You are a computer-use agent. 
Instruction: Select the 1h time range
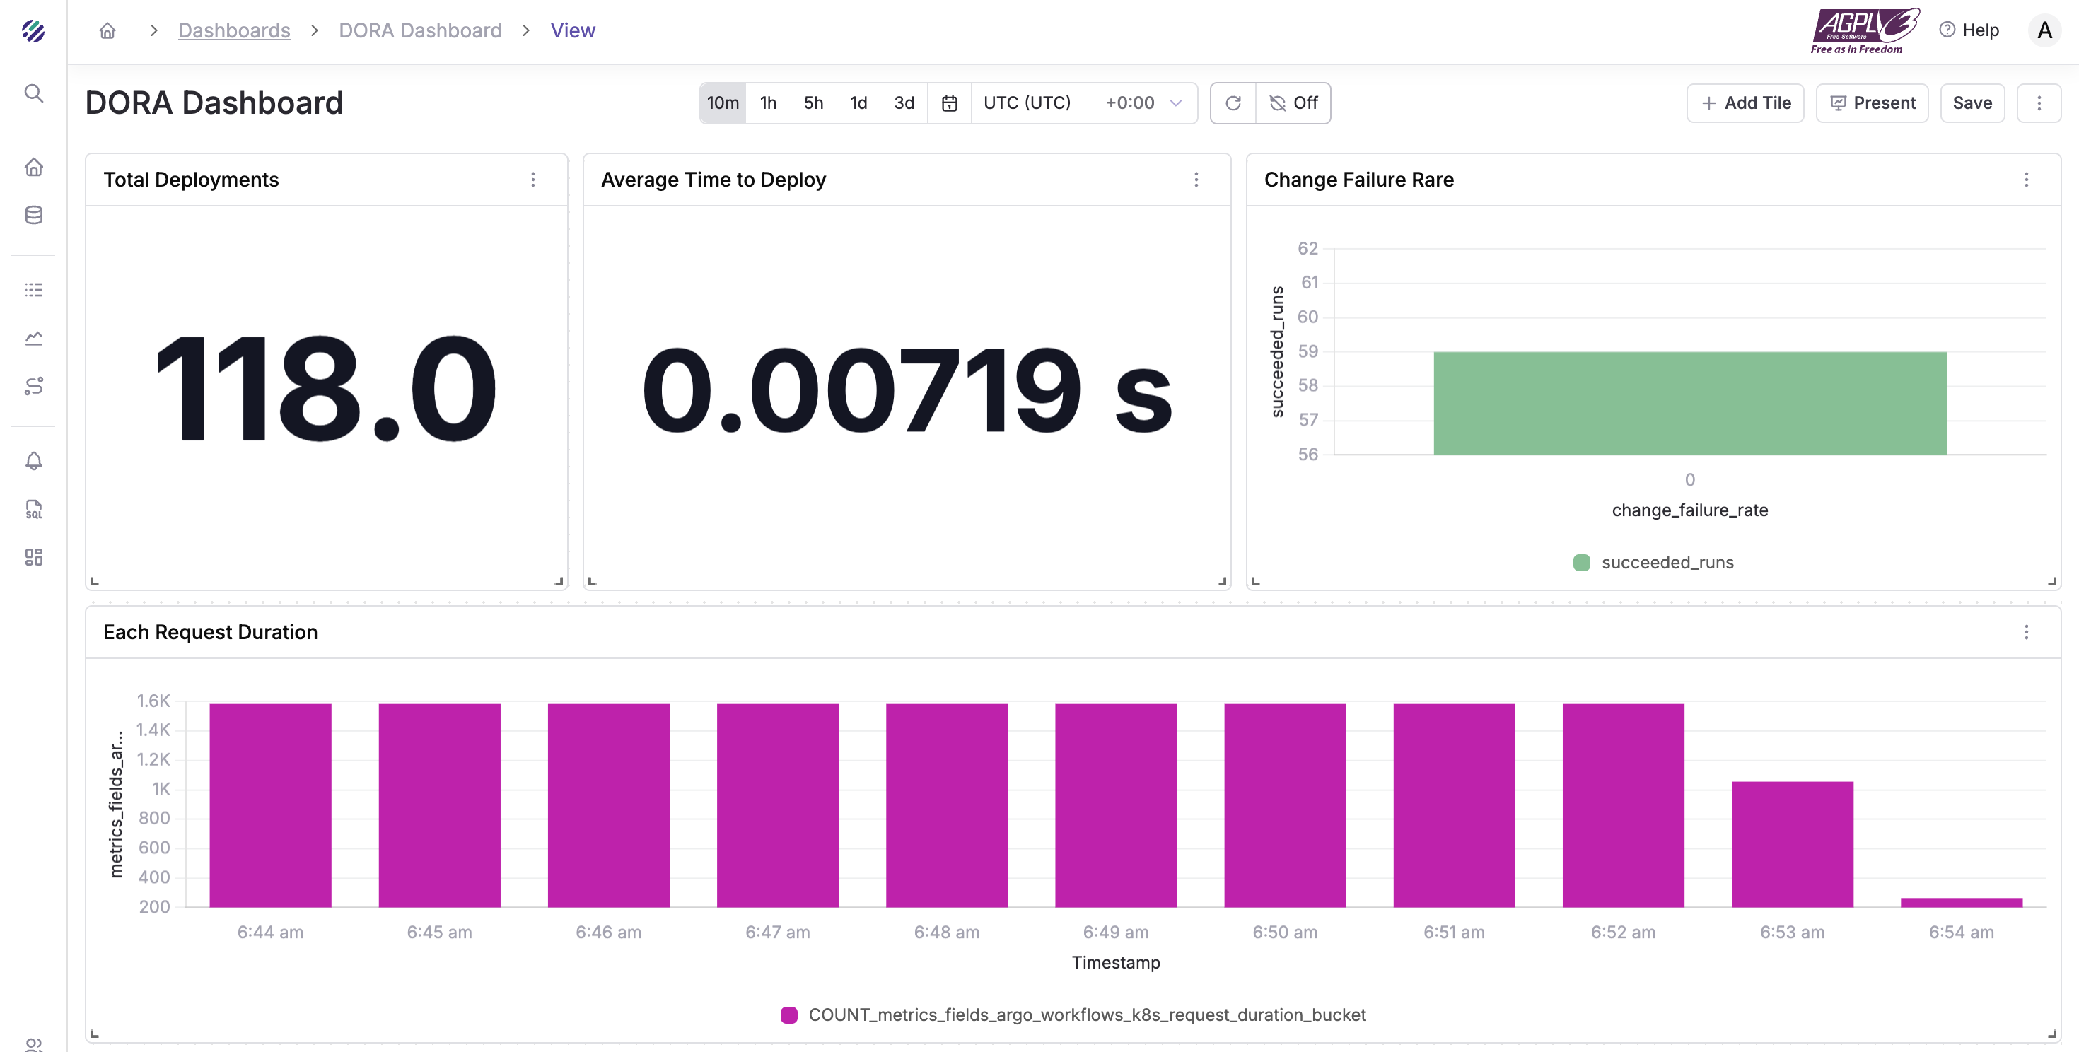[767, 103]
